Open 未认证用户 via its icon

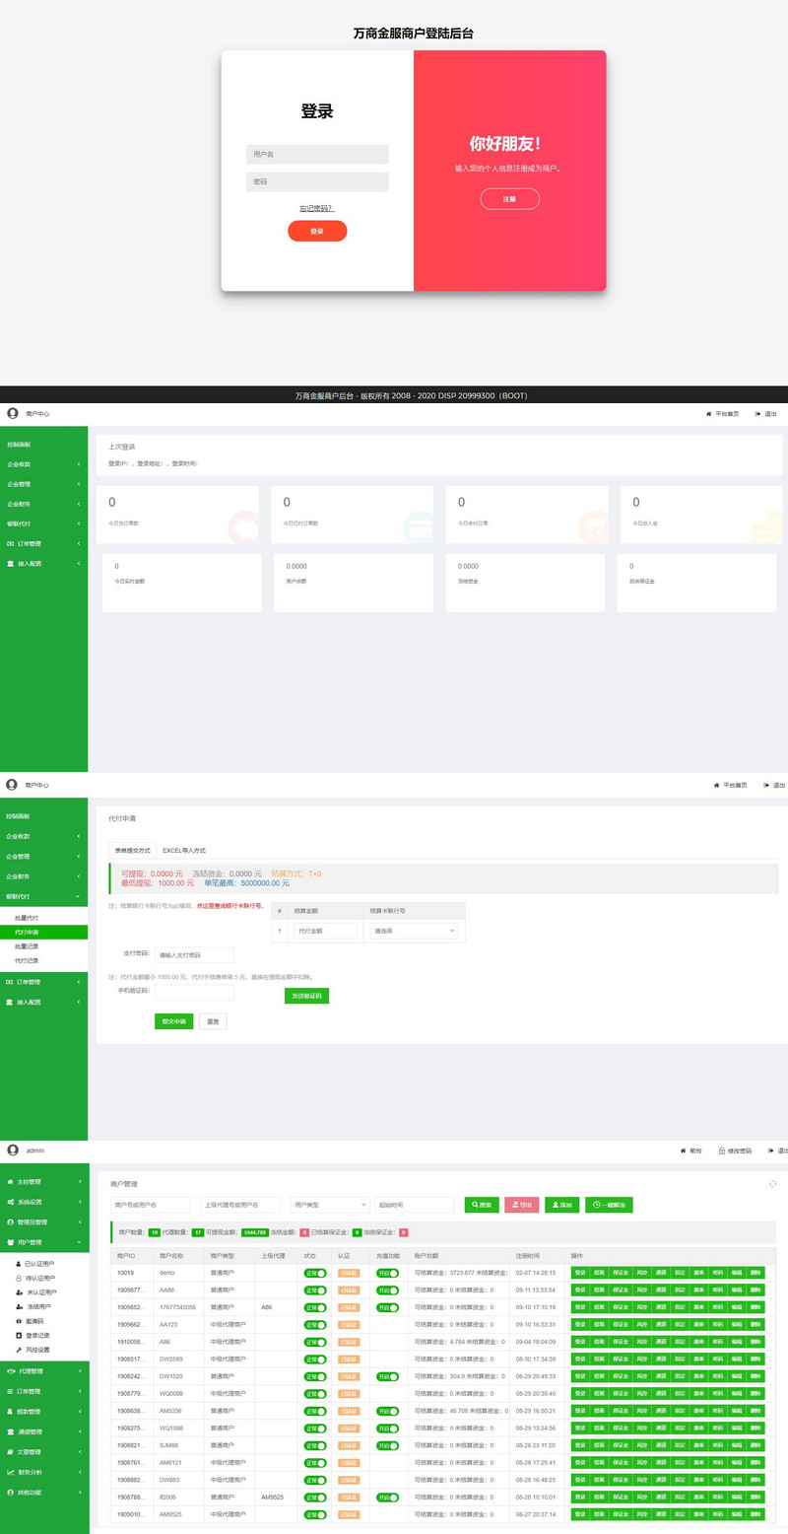19,1291
